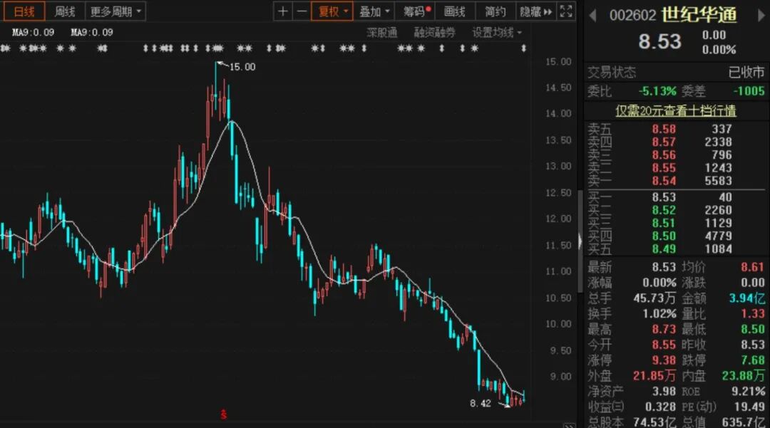
Task: Click the 委比 value -5.13%
Action: pyautogui.click(x=657, y=91)
